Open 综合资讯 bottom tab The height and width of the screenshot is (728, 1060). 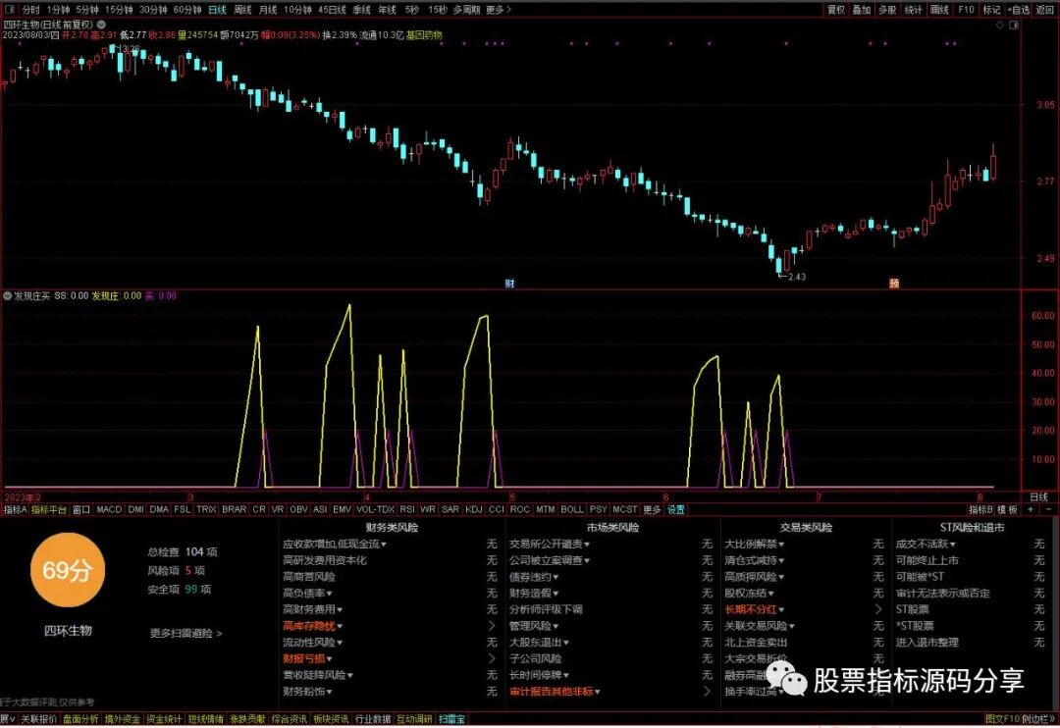coord(290,719)
